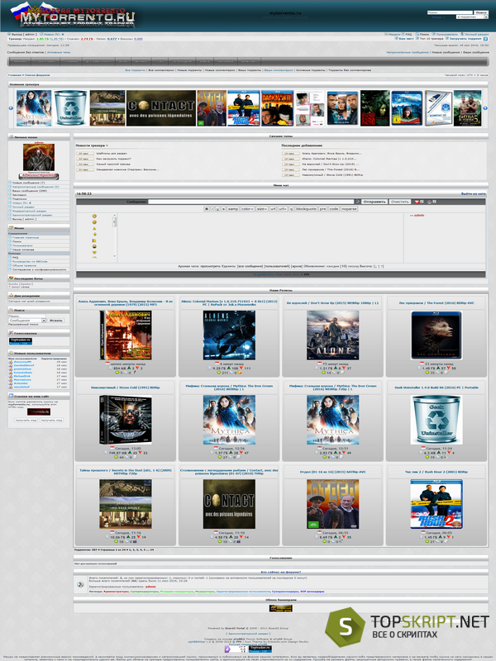496x661 pixels.
Task: Expand the Новости трекера green arrow dropdown
Action: [x=107, y=145]
